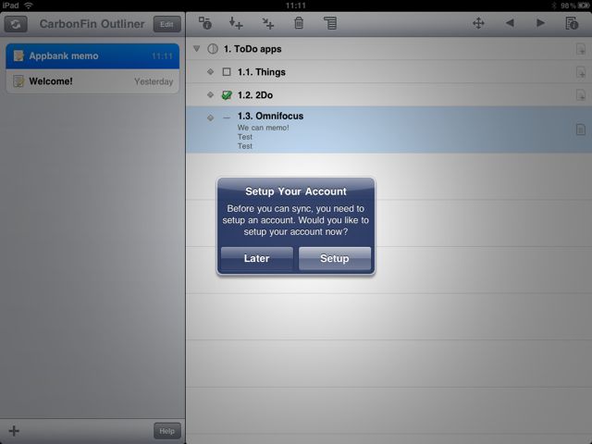Image resolution: width=592 pixels, height=444 pixels.
Task: Click the dash marker of 1.3. Omnifocus
Action: (227, 117)
